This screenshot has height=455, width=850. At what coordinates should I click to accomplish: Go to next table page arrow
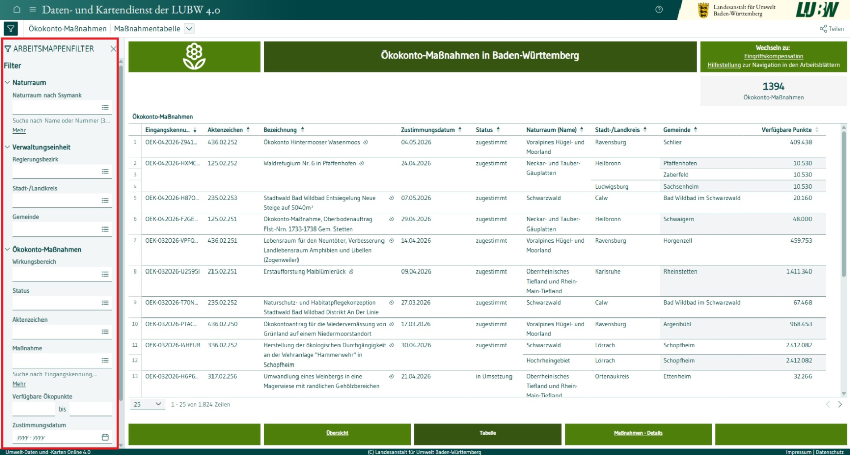(x=840, y=404)
